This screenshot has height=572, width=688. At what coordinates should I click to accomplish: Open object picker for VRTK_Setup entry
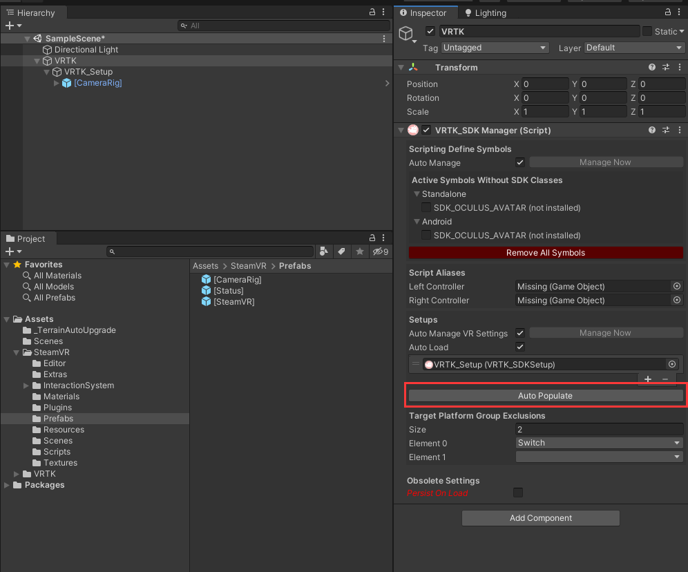tap(671, 364)
